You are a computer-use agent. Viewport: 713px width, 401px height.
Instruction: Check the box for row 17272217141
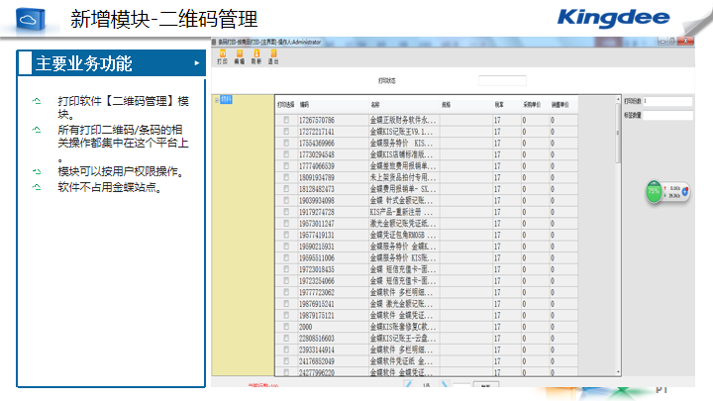286,132
